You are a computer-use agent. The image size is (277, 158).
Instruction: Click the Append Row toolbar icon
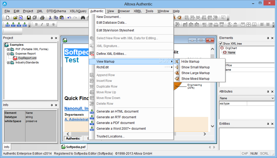[x=187, y=17]
